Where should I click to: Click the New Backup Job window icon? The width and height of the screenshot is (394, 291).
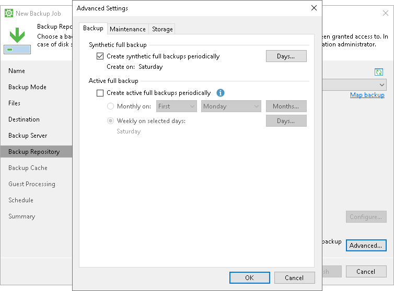pos(9,13)
